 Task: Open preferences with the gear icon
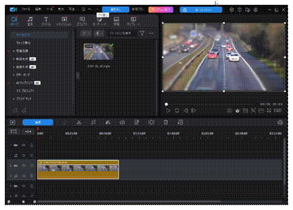coord(232,10)
